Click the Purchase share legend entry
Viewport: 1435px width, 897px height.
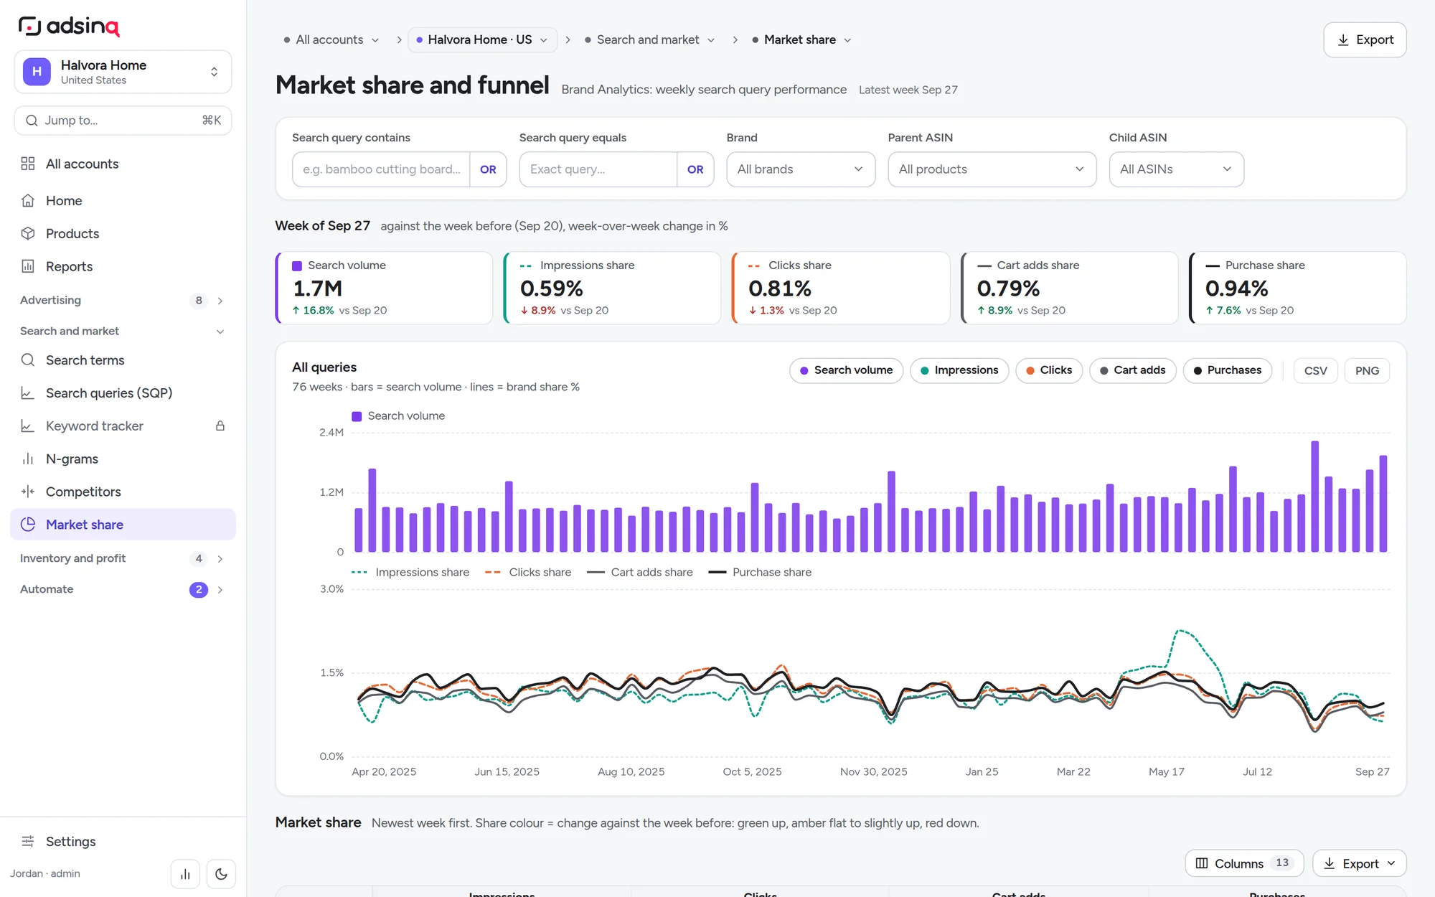pos(760,573)
